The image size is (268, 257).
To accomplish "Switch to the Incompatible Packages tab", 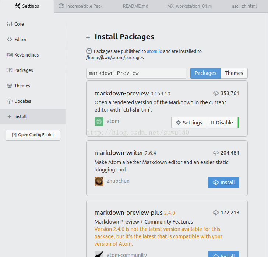I will point(81,6).
